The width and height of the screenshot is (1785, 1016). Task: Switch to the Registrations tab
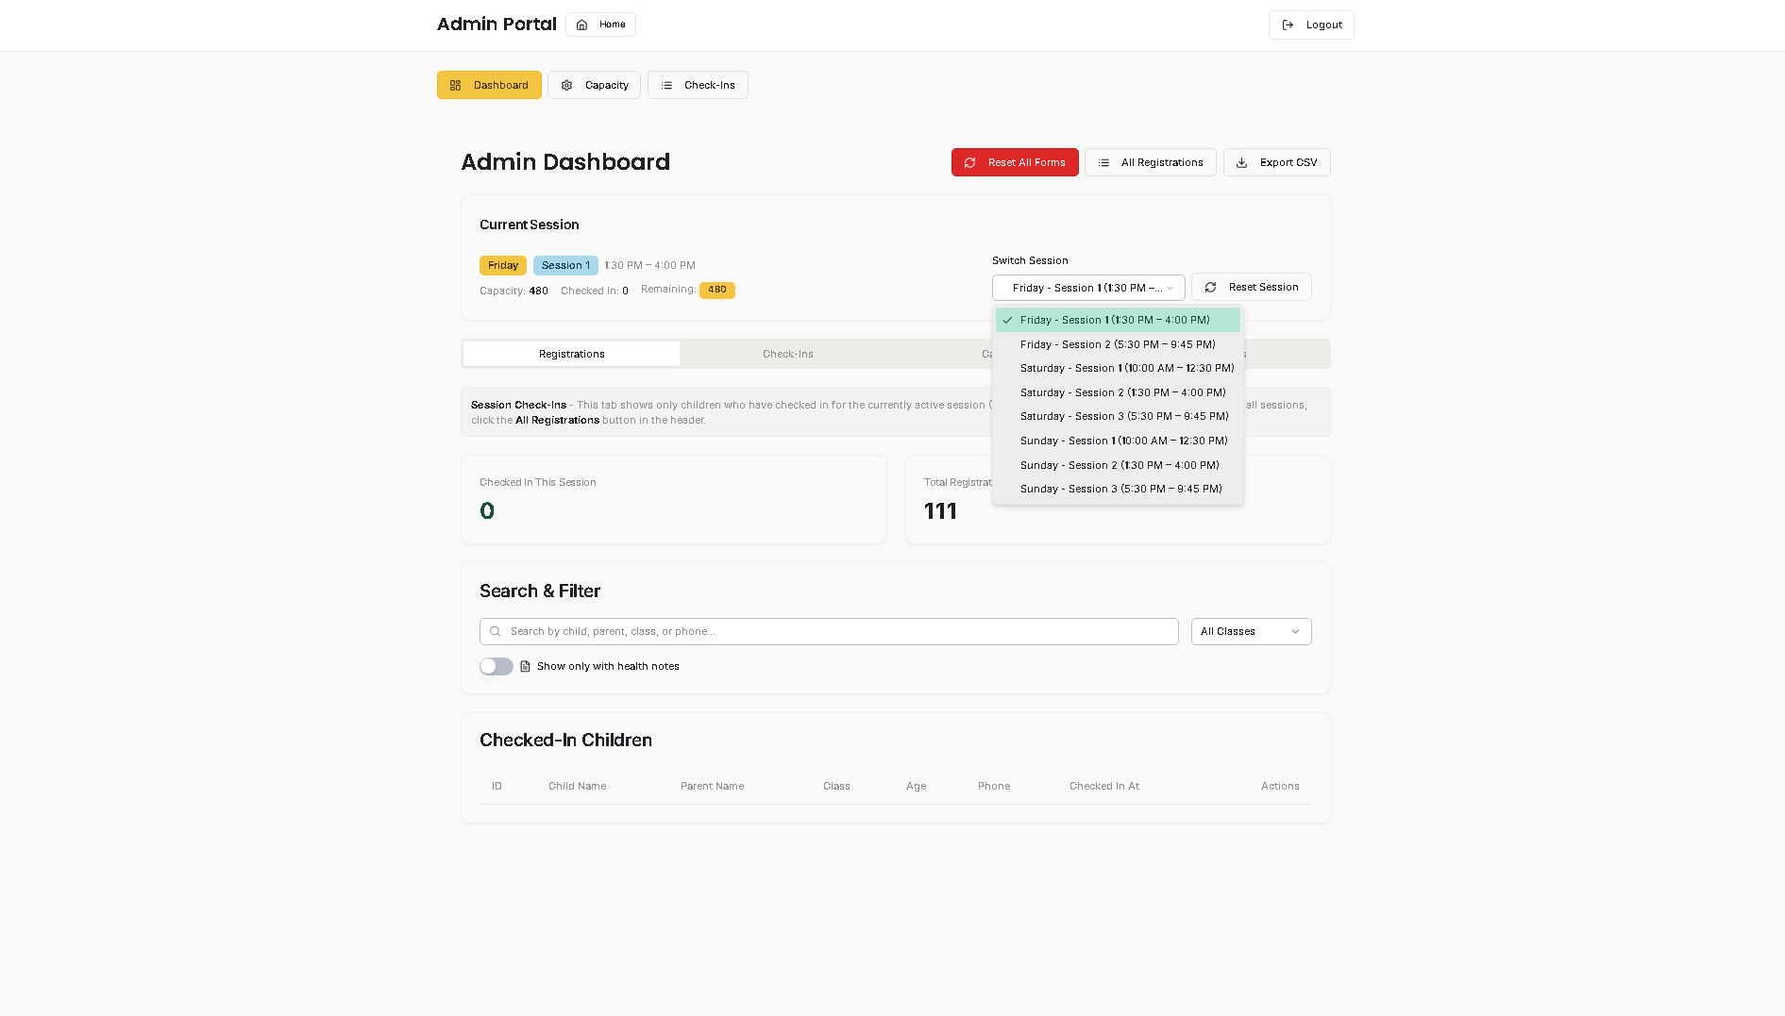571,355
